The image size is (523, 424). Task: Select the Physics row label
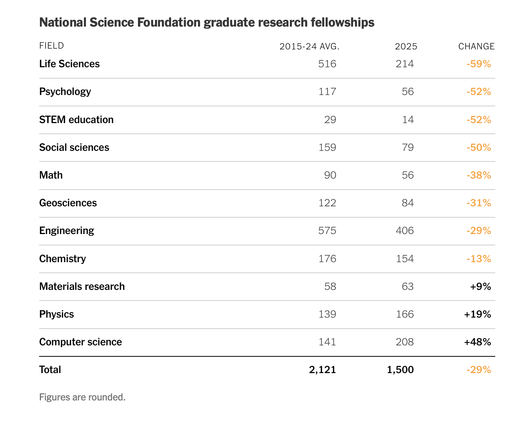click(57, 314)
